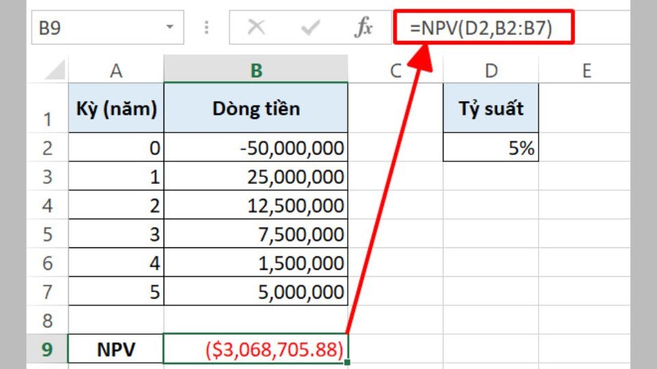Select column D header
Screen dimensions: 657x369
491,70
